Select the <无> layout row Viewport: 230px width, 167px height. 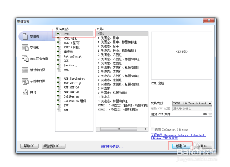[x=122, y=34]
